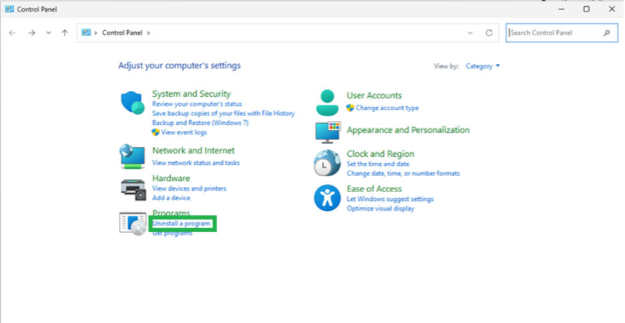Click Get programs link
Screen dimensions: 625x323
pyautogui.click(x=172, y=234)
